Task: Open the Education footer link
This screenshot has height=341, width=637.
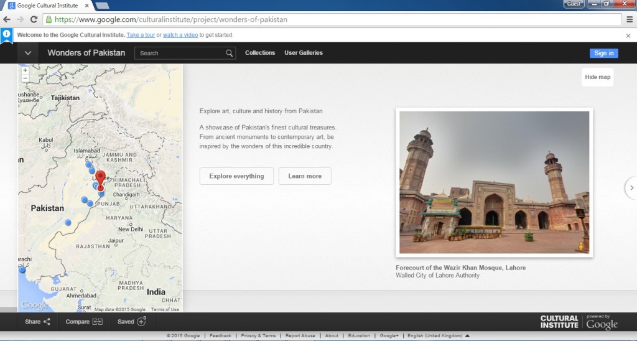Action: (x=359, y=336)
